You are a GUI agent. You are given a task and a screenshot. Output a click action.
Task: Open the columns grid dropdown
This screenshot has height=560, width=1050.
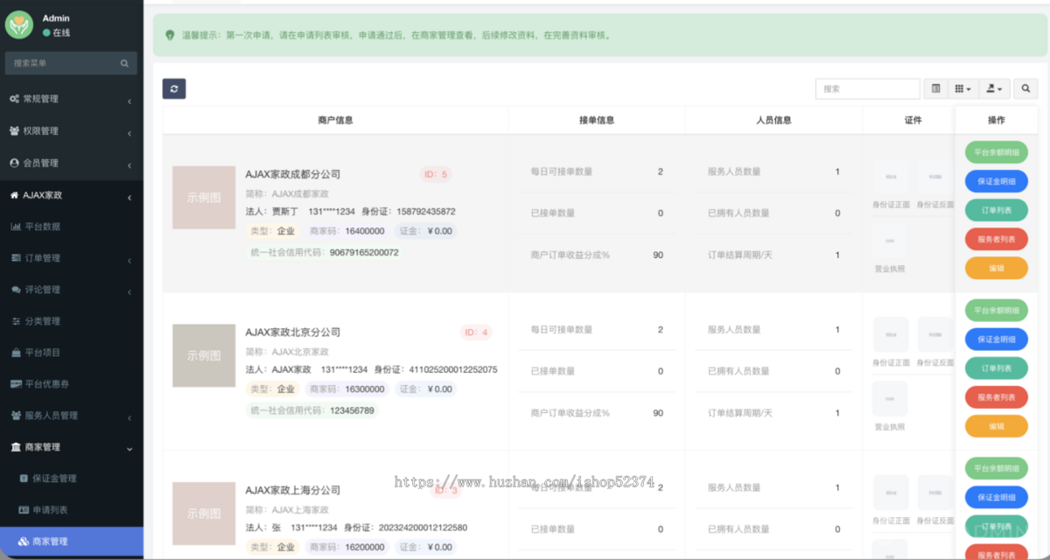pos(962,88)
